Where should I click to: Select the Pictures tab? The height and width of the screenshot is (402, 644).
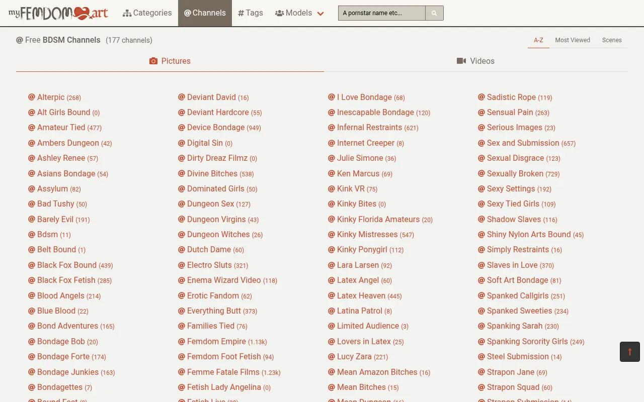click(170, 61)
